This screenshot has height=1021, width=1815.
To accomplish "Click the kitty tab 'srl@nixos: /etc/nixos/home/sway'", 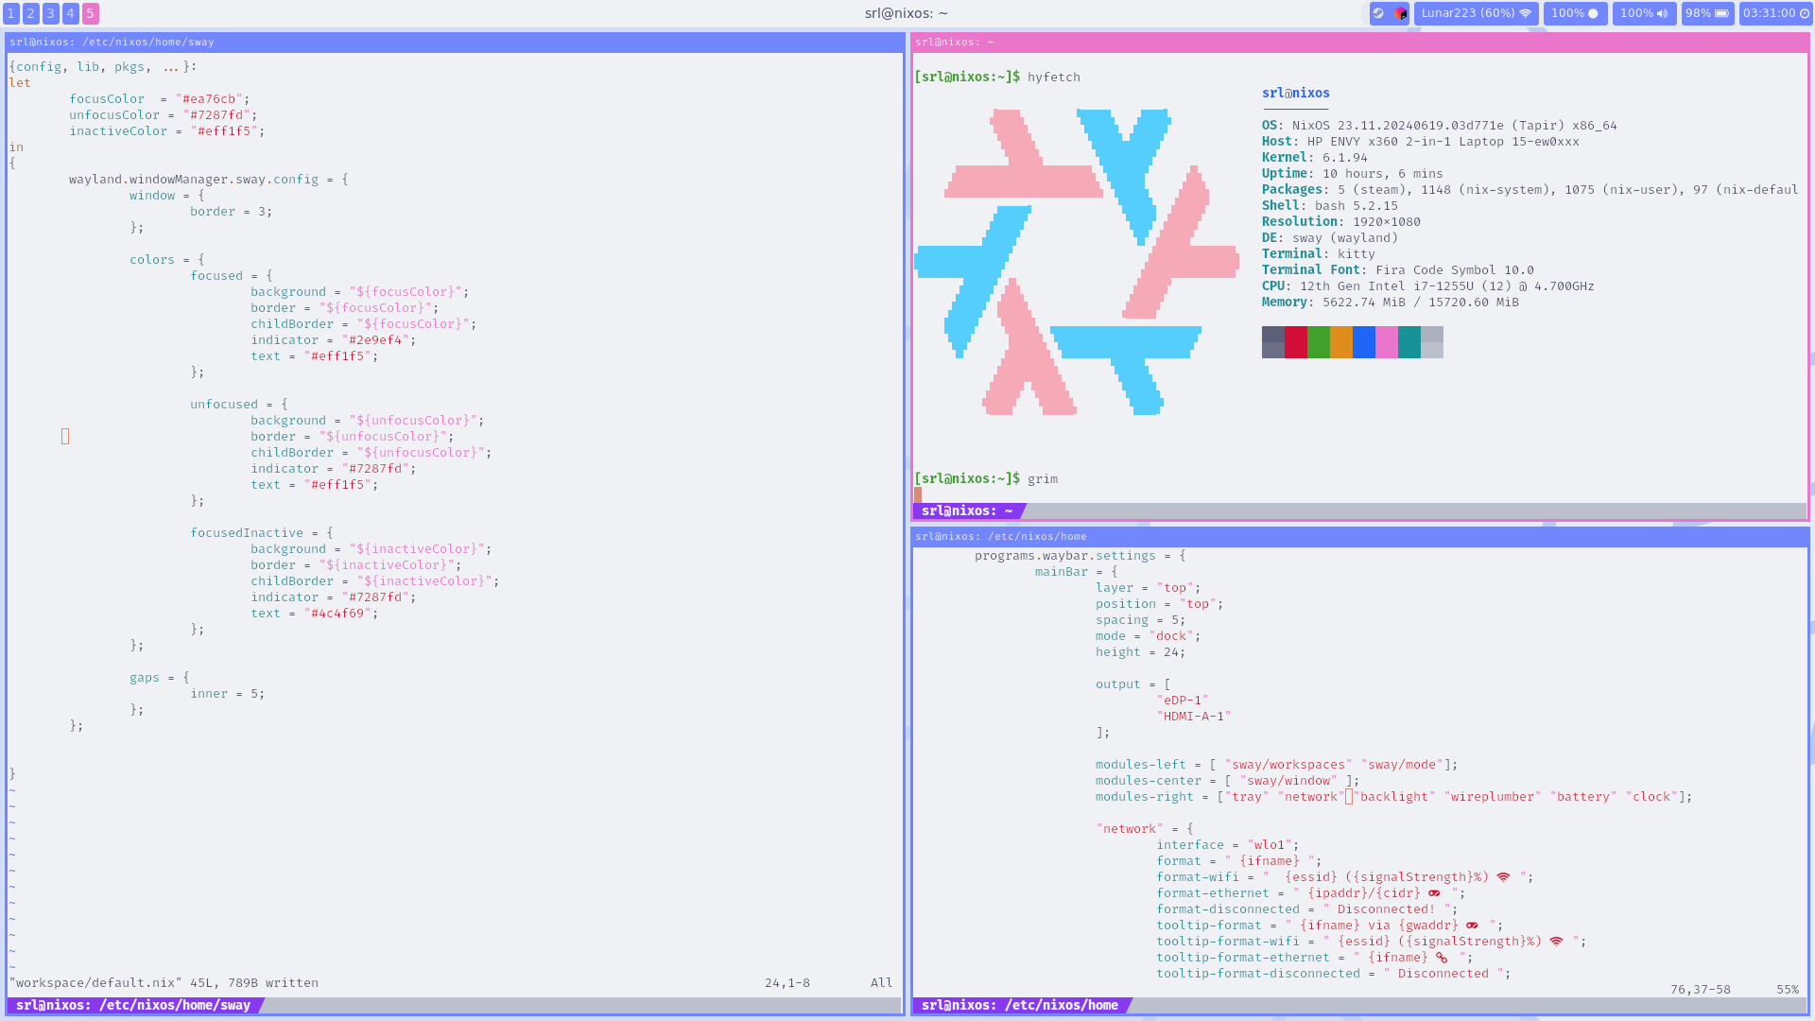I will pos(134,1005).
